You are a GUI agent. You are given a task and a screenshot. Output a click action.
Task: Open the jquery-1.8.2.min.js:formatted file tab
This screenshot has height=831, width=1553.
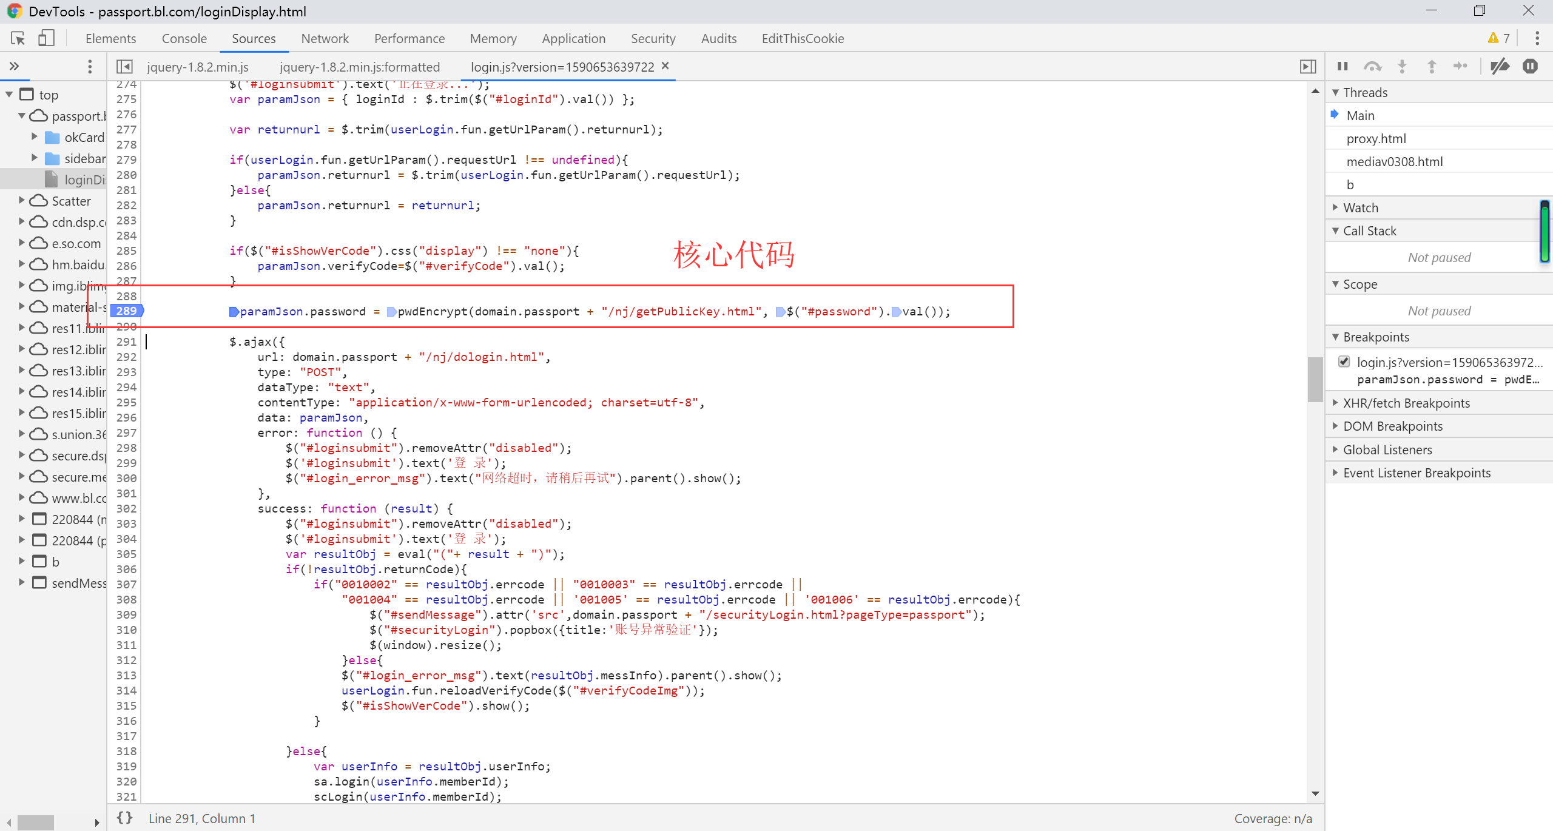(x=360, y=67)
